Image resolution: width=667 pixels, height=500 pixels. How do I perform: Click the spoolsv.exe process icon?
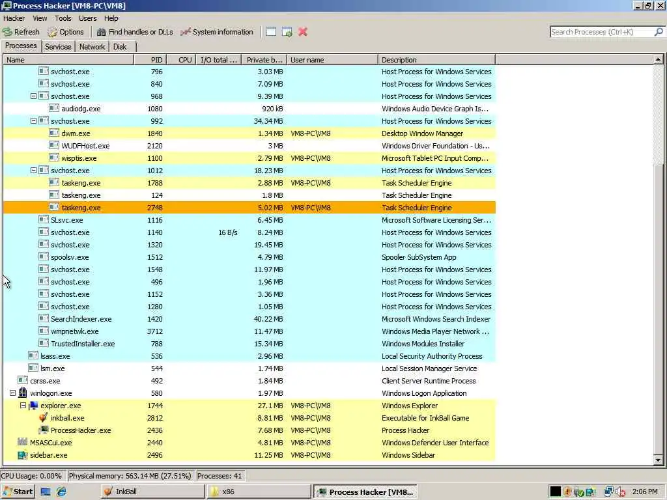(x=44, y=257)
